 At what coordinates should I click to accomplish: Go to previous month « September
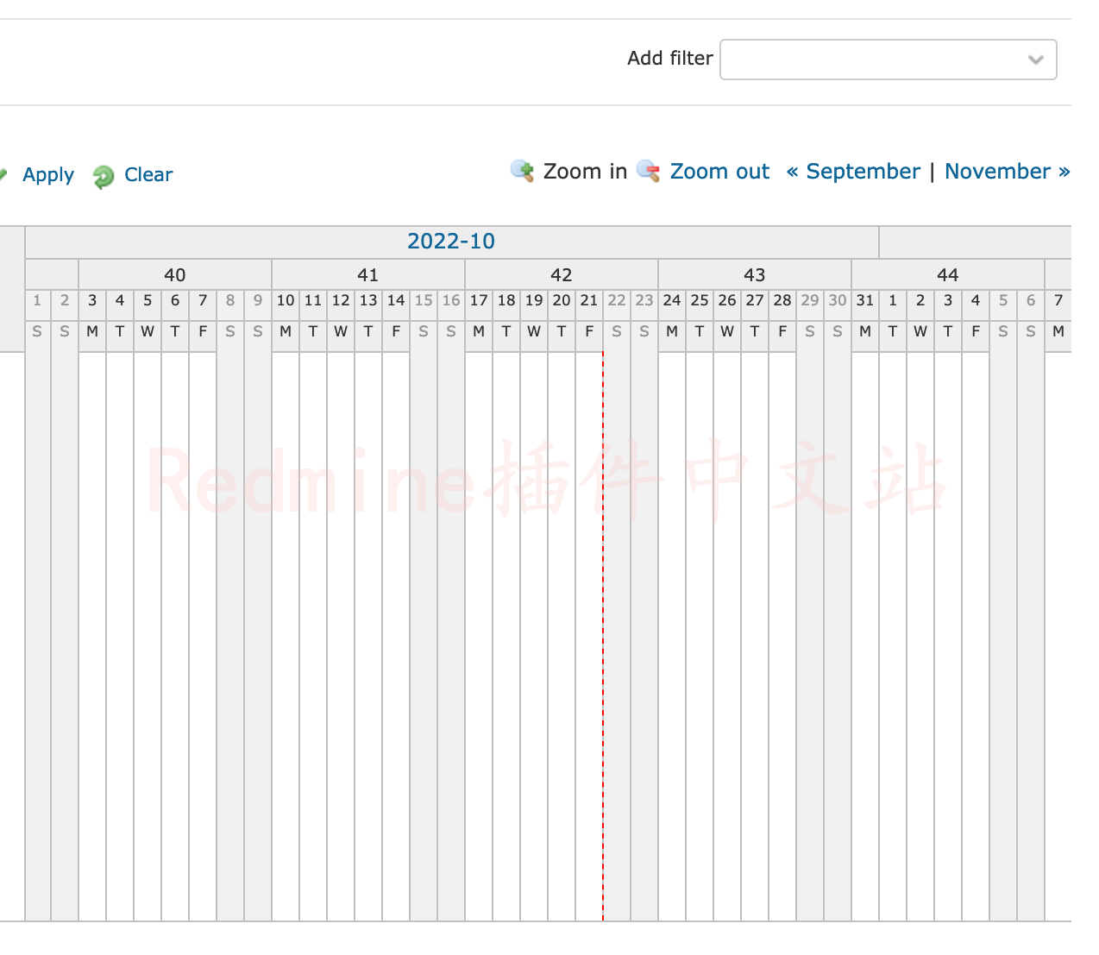853,171
